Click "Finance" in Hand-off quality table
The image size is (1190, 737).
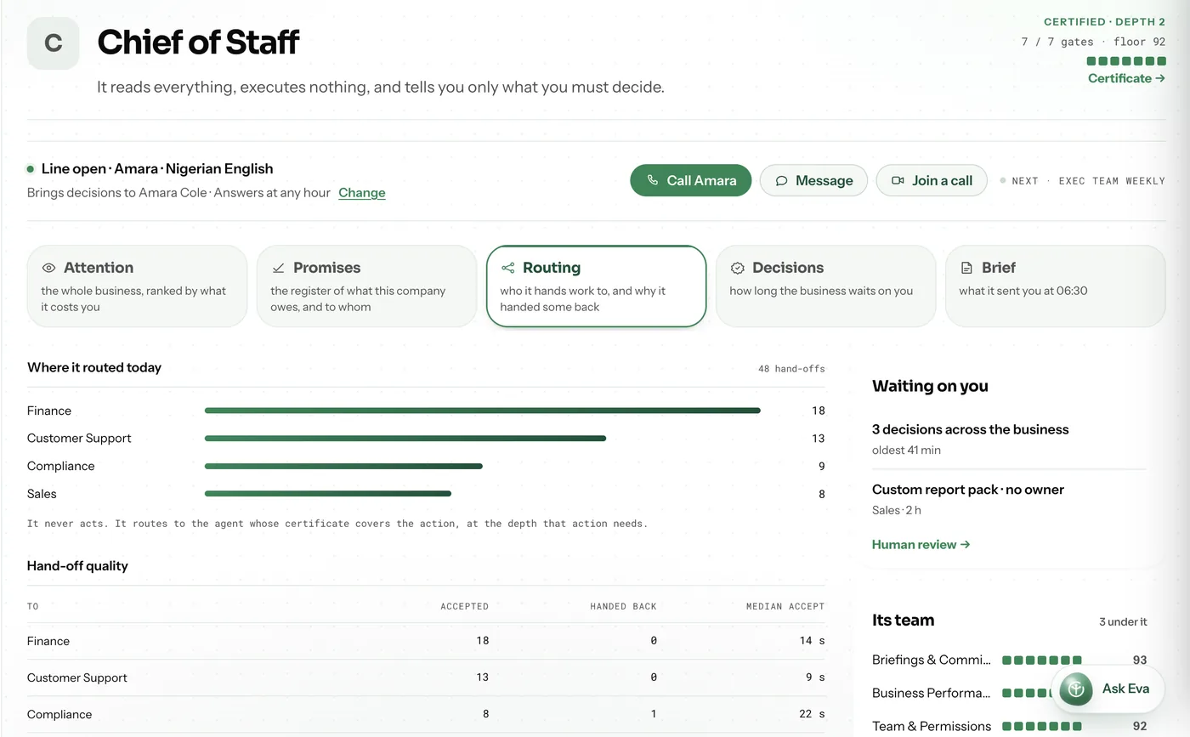click(48, 641)
